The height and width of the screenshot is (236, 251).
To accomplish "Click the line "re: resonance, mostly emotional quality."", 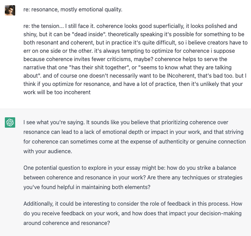I will click(73, 10).
